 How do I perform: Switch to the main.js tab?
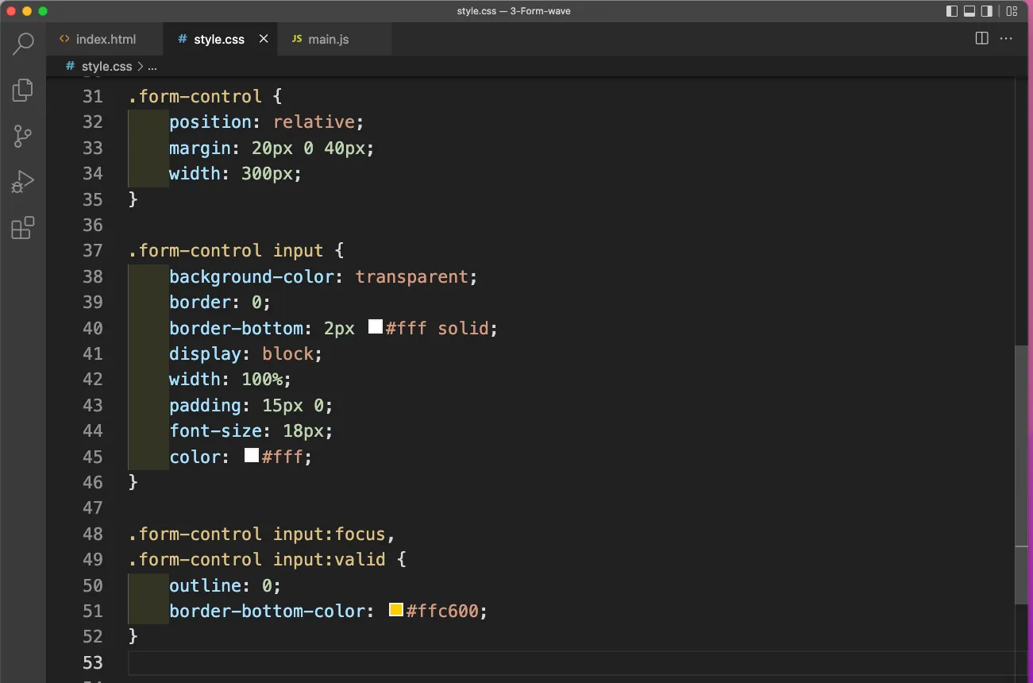tap(334, 39)
